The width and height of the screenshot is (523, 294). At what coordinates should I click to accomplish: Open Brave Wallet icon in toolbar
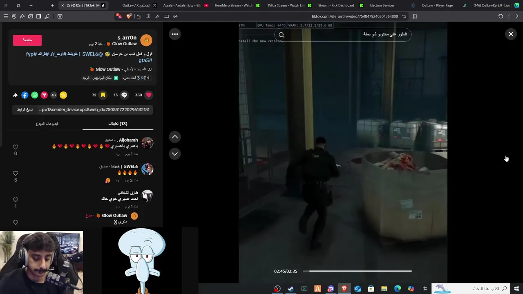tap(30, 16)
